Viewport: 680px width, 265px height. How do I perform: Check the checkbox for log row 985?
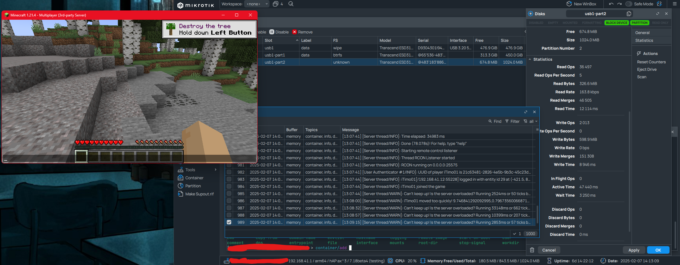coord(229,194)
